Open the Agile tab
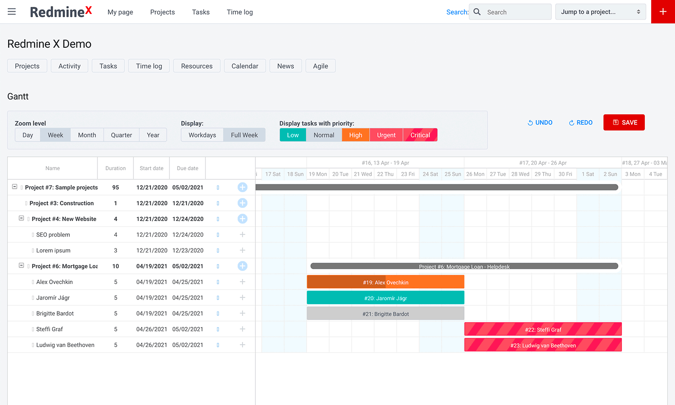 pos(320,66)
